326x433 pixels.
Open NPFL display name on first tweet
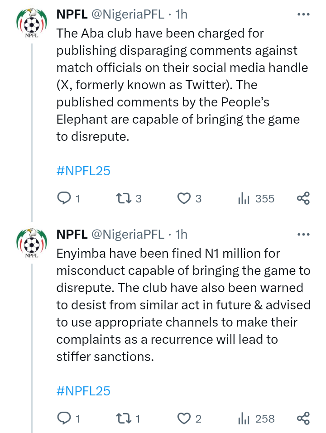click(72, 14)
